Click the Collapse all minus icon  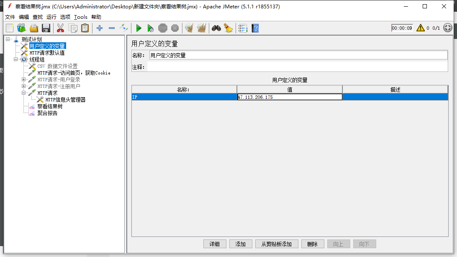pyautogui.click(x=112, y=28)
